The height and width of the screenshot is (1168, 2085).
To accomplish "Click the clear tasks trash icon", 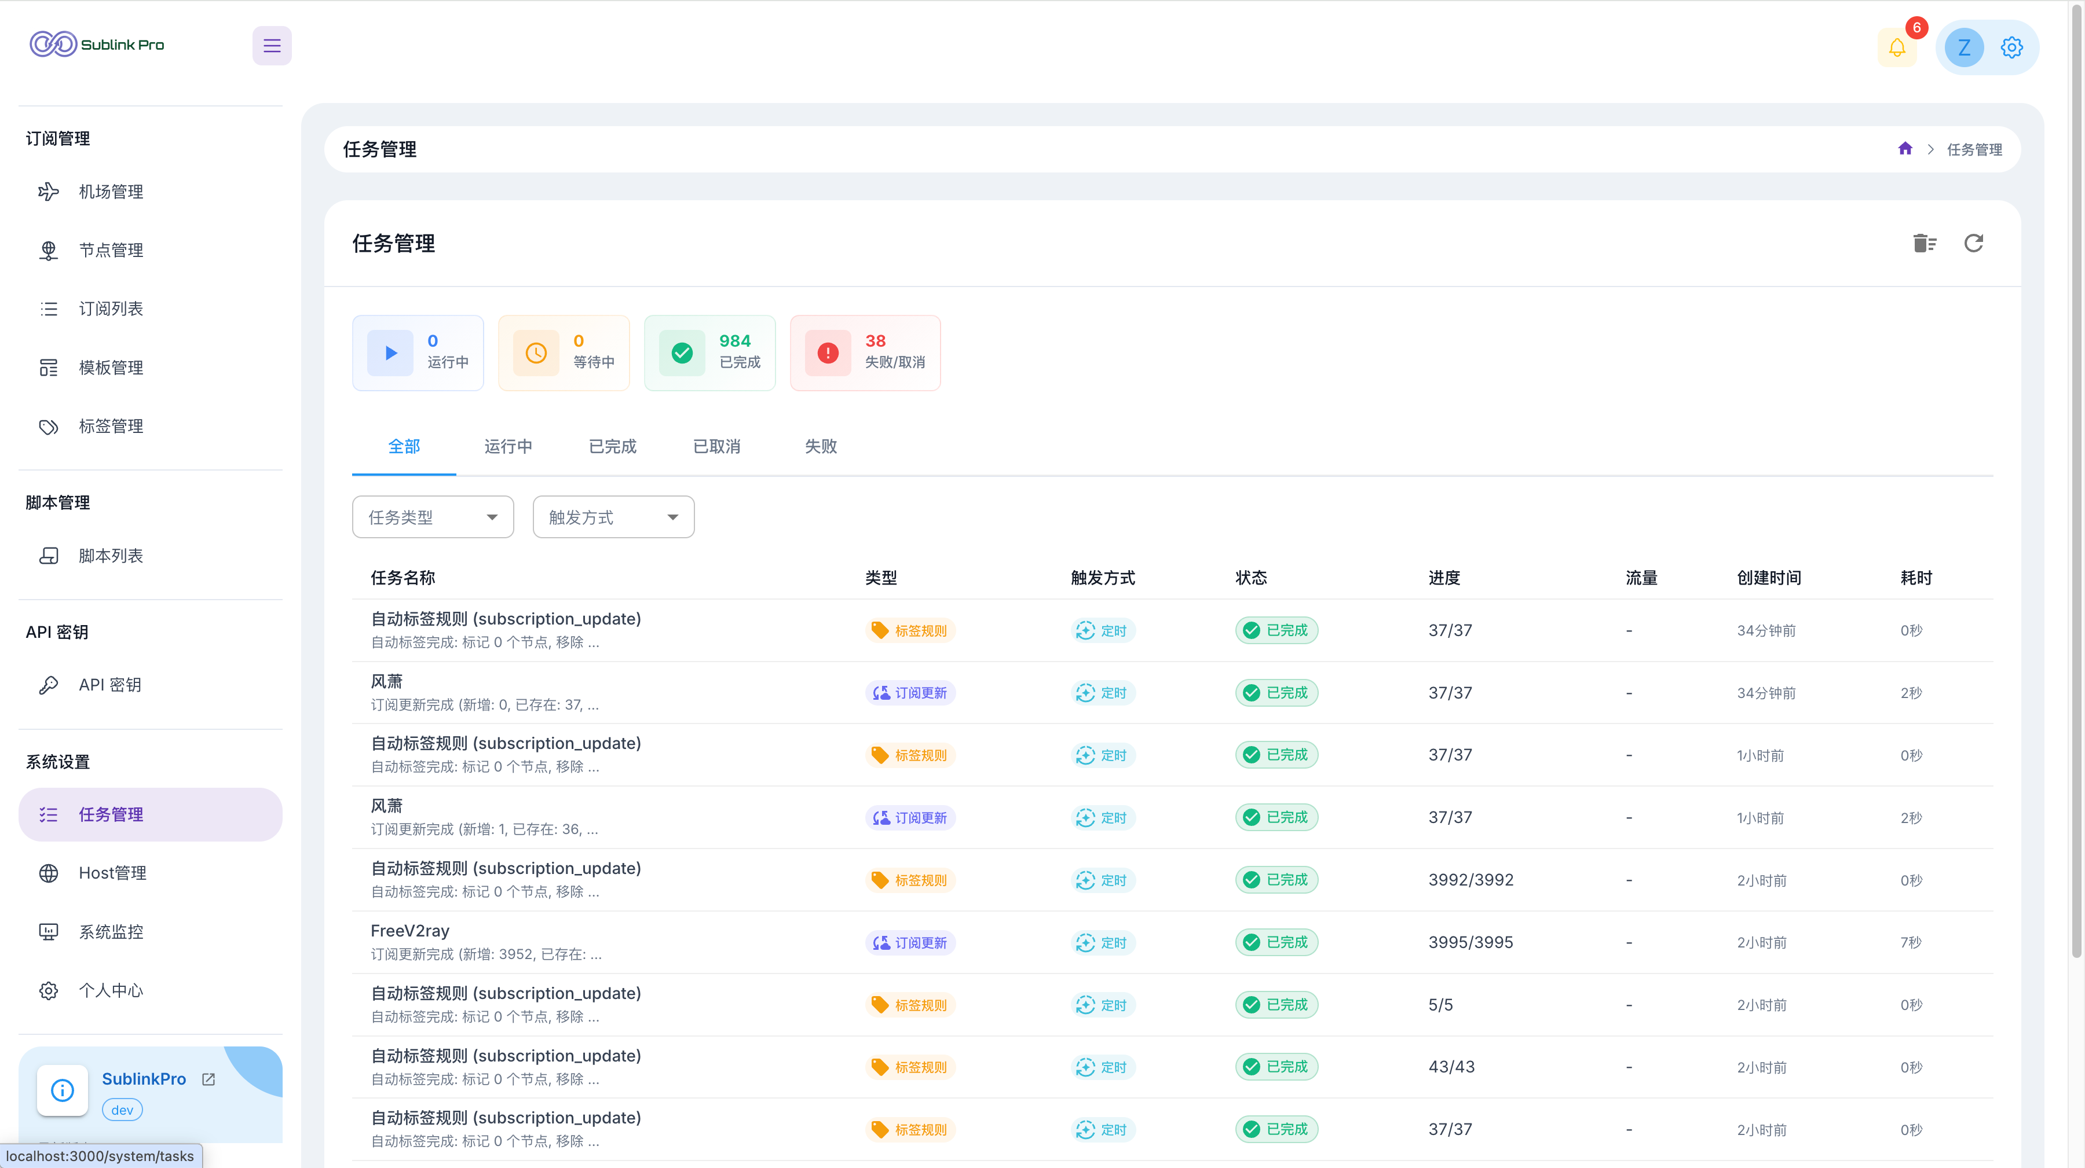I will click(x=1924, y=243).
